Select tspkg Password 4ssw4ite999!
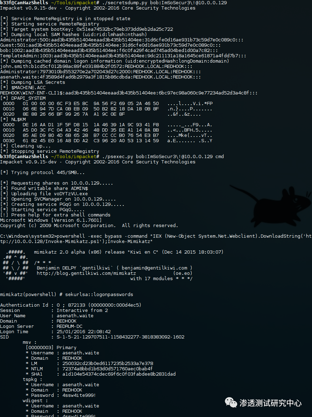 coord(79,395)
